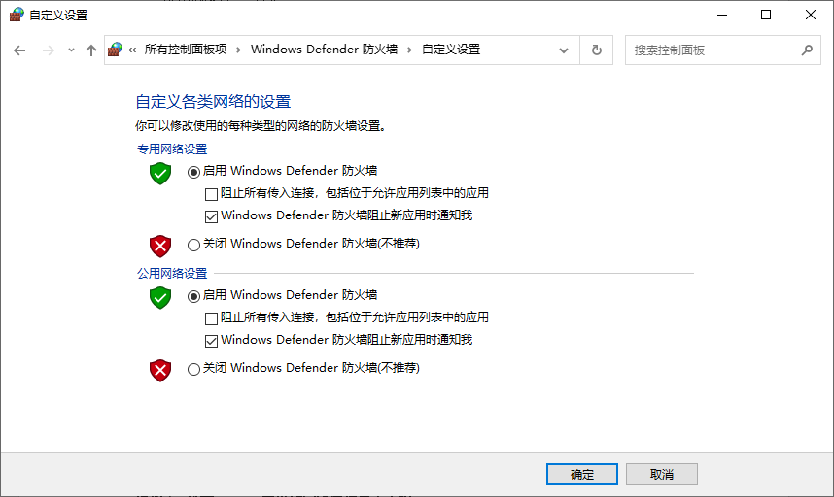This screenshot has height=497, width=834.
Task: Click the 专用网络设置 section label
Action: [172, 149]
